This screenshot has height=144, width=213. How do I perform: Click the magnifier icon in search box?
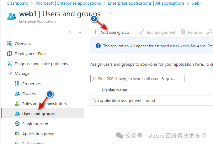94,79
